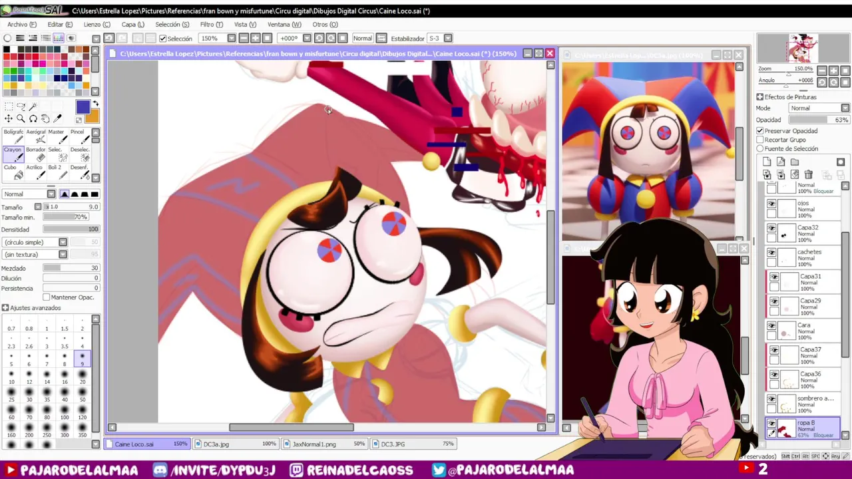Click the undo arrow in toolbar
Screen dimensions: 852x479
tap(109, 38)
